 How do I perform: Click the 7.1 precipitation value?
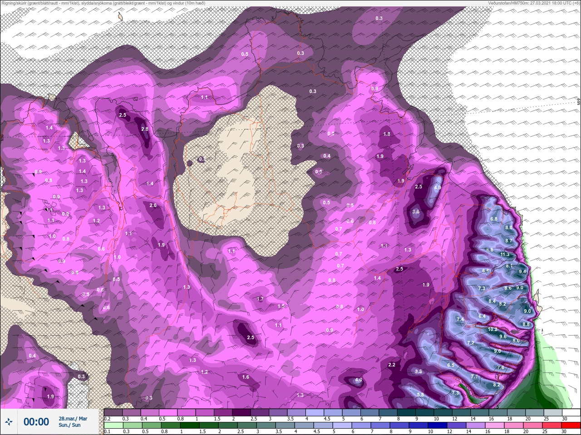tap(475, 377)
